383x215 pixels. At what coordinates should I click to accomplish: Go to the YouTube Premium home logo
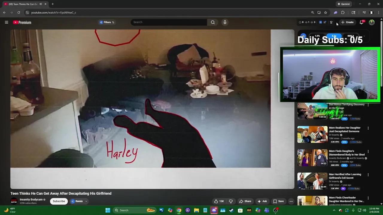[22, 22]
